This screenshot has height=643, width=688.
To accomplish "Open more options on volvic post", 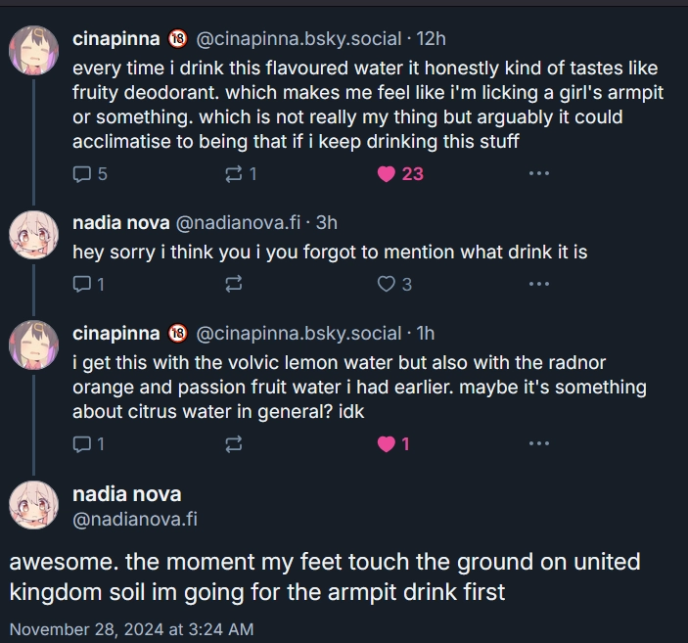I will [538, 444].
